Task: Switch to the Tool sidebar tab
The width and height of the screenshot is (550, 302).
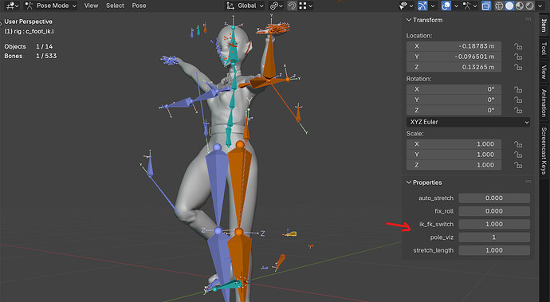Action: click(x=544, y=49)
